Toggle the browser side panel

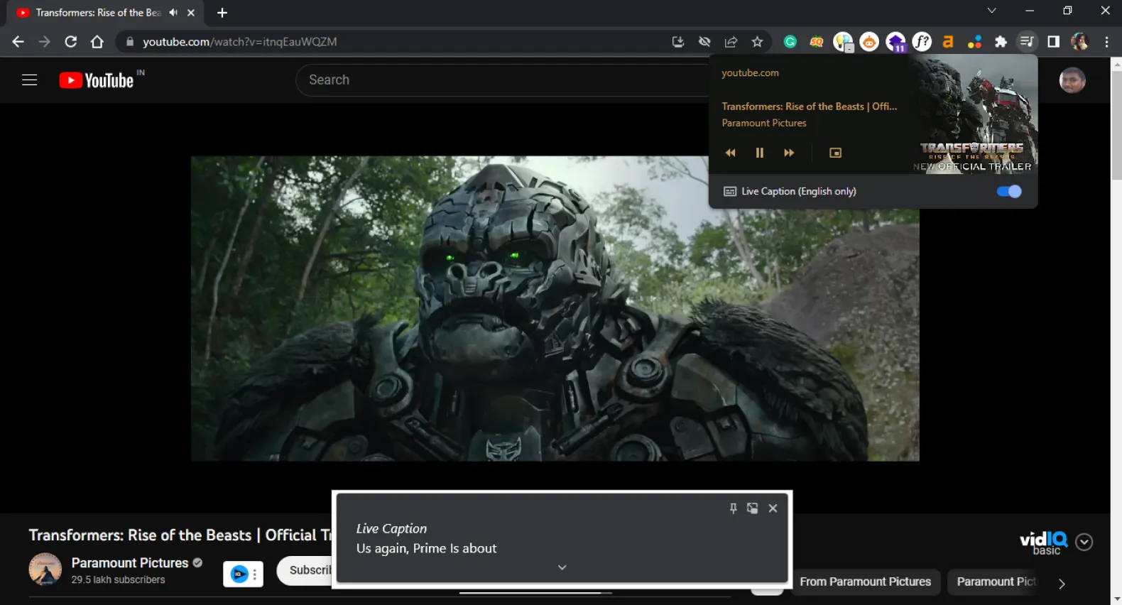pyautogui.click(x=1054, y=42)
